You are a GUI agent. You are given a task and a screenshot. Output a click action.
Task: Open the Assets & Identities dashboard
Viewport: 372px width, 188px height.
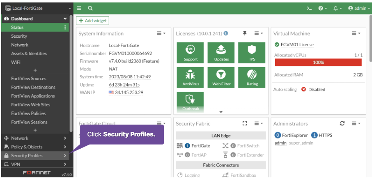point(29,54)
